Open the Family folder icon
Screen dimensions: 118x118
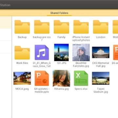(x=61, y=27)
